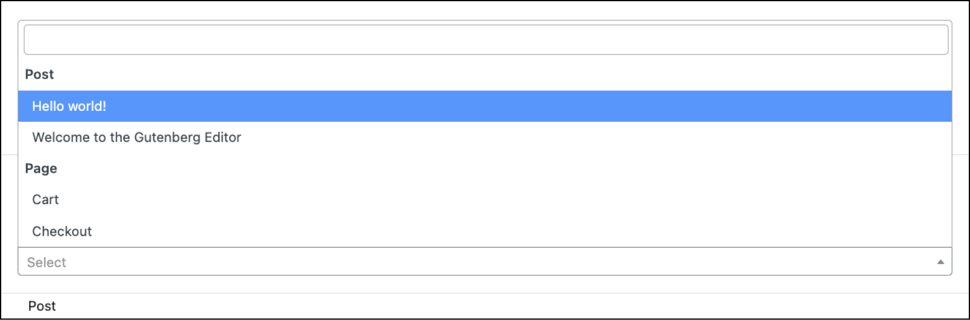The width and height of the screenshot is (970, 320).
Task: Pick the Checkout page option
Action: 62,232
